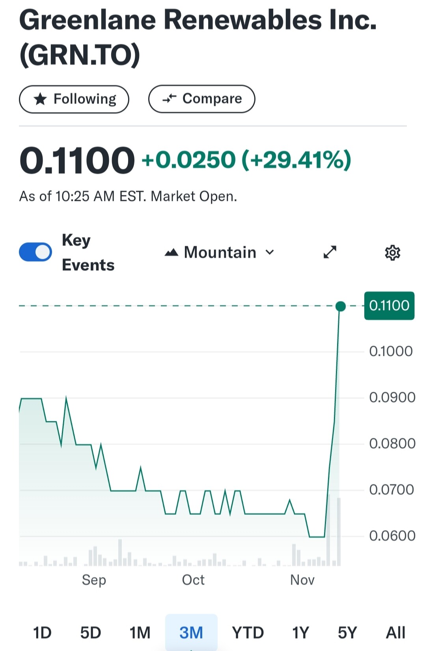425x651 pixels.
Task: Click the chevron beside Mountain
Action: pyautogui.click(x=270, y=252)
